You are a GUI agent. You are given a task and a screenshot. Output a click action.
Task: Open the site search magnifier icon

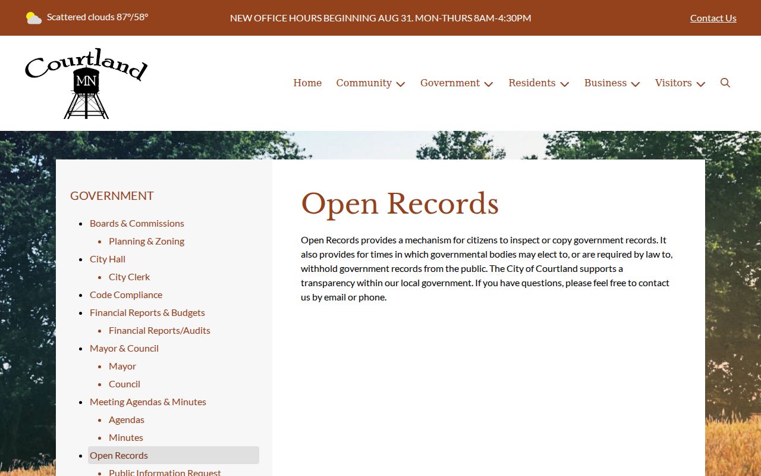[x=725, y=83]
